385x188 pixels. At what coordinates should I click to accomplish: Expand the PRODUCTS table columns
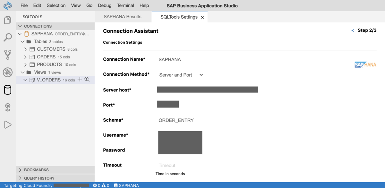(26, 64)
